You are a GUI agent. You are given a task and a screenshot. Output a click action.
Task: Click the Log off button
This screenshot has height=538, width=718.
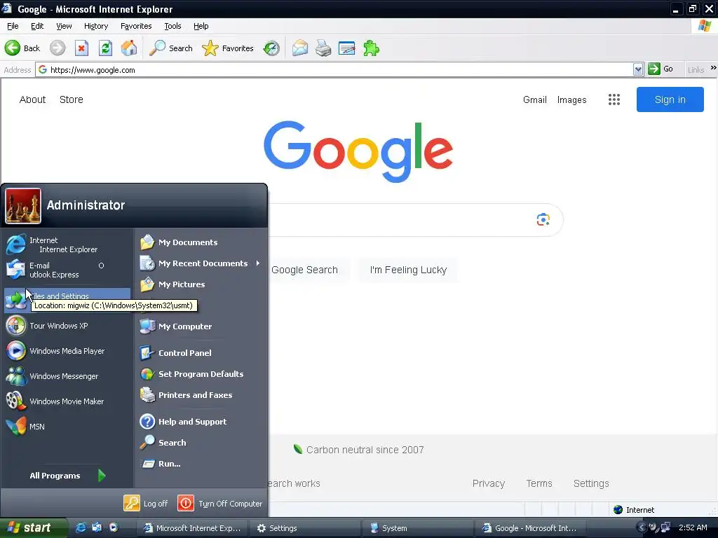point(146,503)
